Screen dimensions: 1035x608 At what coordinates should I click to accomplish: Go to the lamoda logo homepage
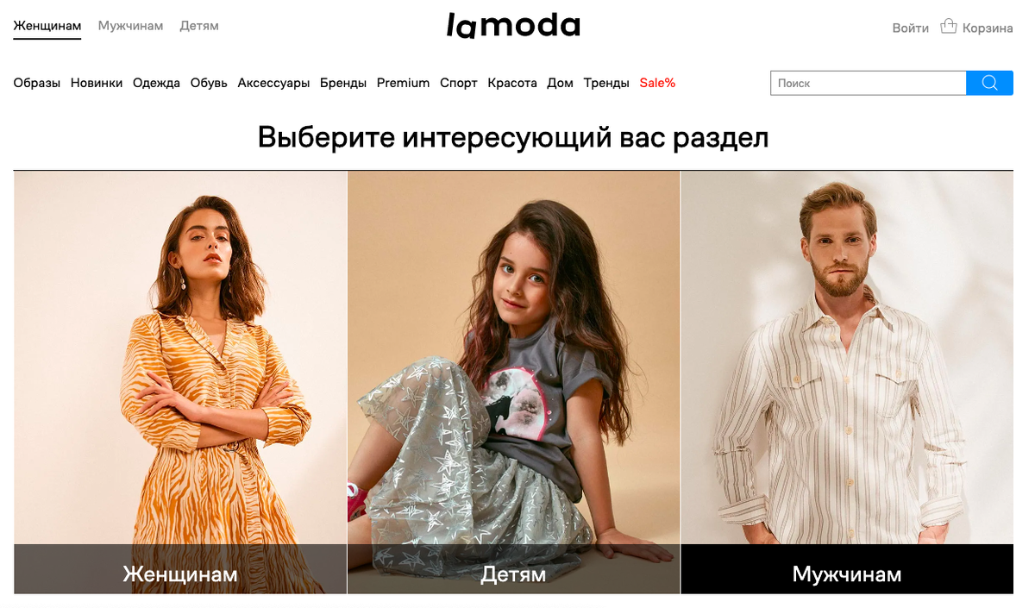[x=513, y=26]
